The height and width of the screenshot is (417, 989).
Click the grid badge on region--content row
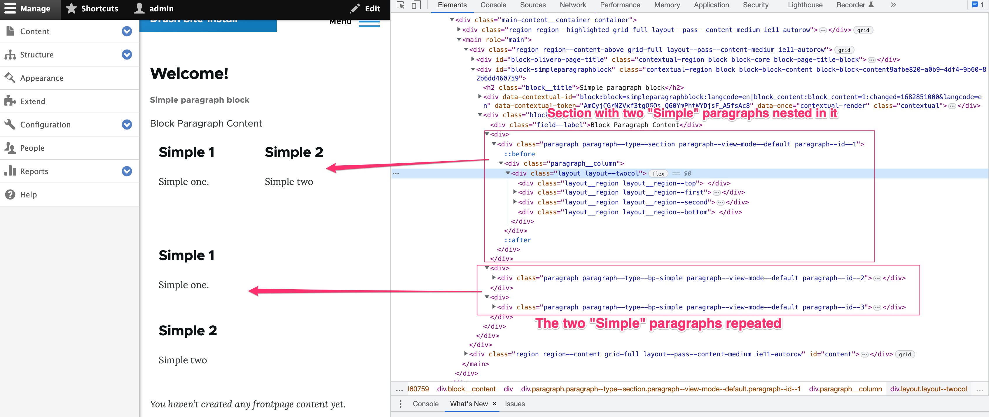point(904,355)
